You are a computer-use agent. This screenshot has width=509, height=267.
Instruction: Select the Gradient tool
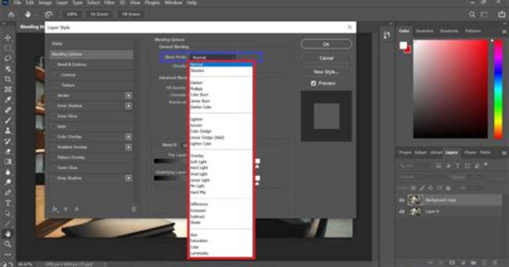pyautogui.click(x=8, y=162)
